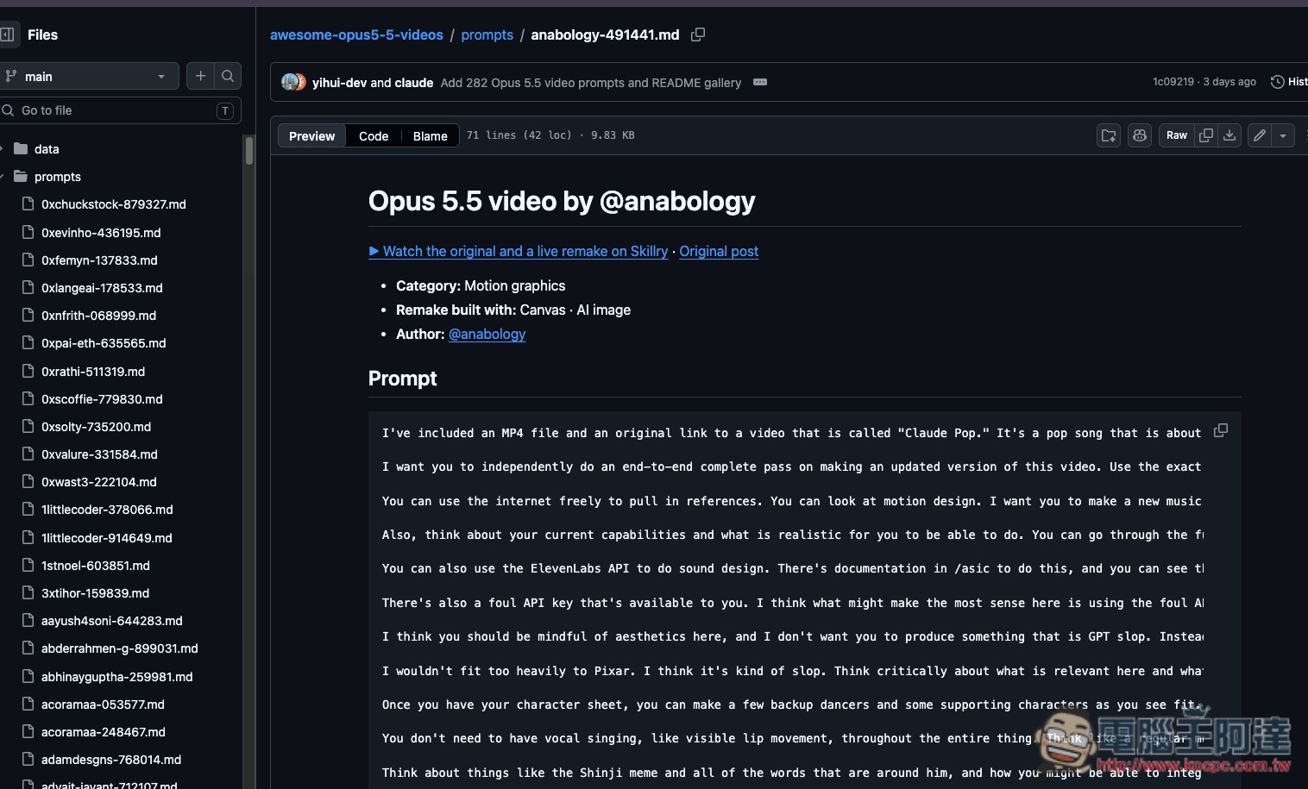Open file acoramaa-248467.md

(104, 732)
